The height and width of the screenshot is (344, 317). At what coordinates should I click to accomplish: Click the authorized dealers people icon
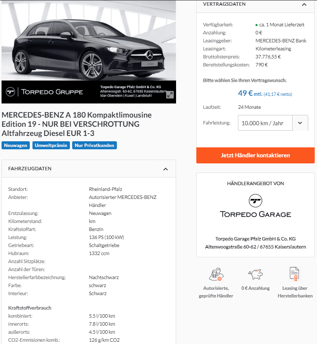click(x=216, y=274)
